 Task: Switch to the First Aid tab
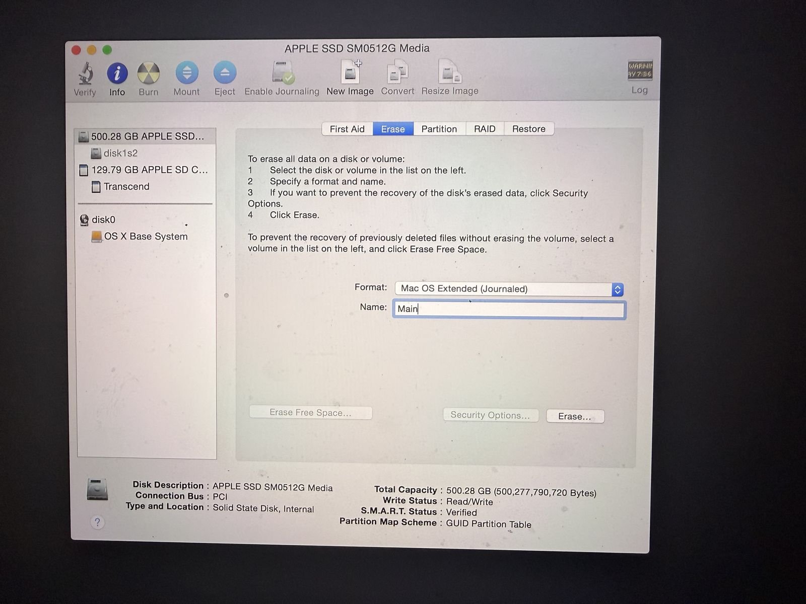point(347,129)
